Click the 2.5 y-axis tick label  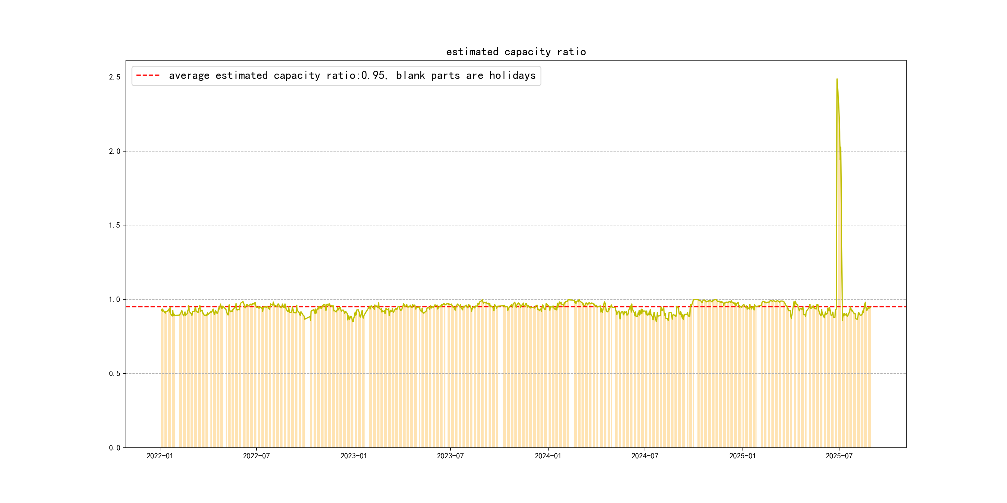pos(115,77)
